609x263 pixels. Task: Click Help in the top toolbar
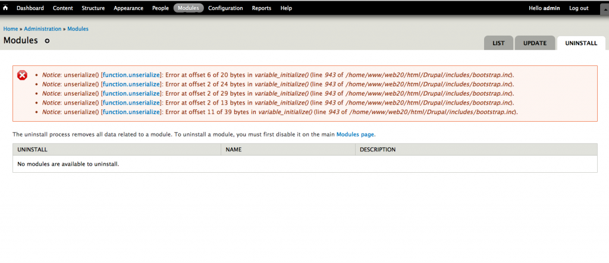tap(286, 8)
